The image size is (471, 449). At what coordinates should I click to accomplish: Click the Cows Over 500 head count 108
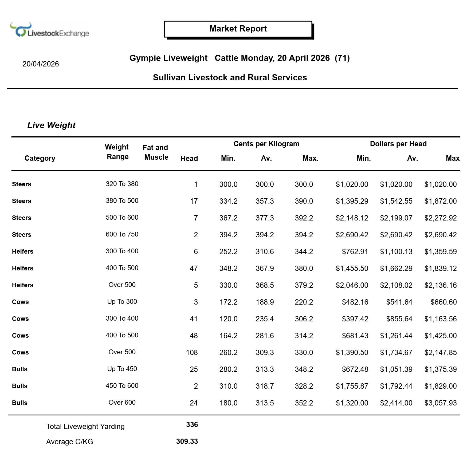192,353
